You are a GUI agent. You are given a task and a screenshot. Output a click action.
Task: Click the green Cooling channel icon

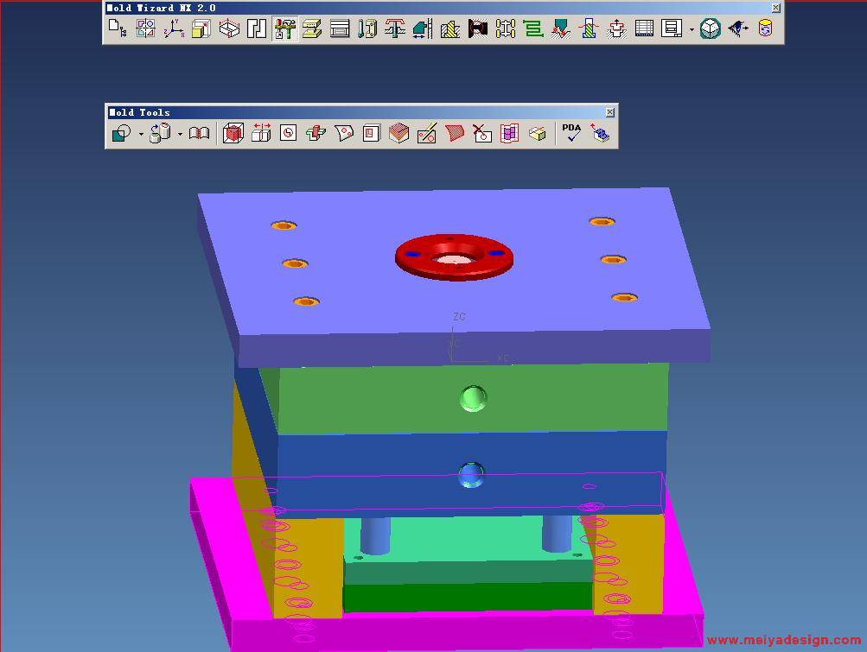pyautogui.click(x=533, y=29)
